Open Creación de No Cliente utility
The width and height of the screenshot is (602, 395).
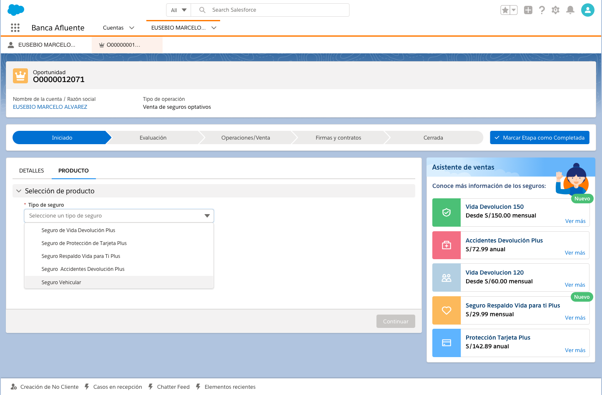(45, 387)
